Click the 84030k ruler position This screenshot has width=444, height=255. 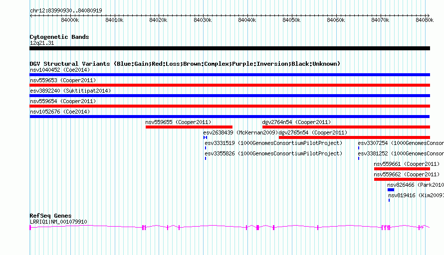coord(203,20)
